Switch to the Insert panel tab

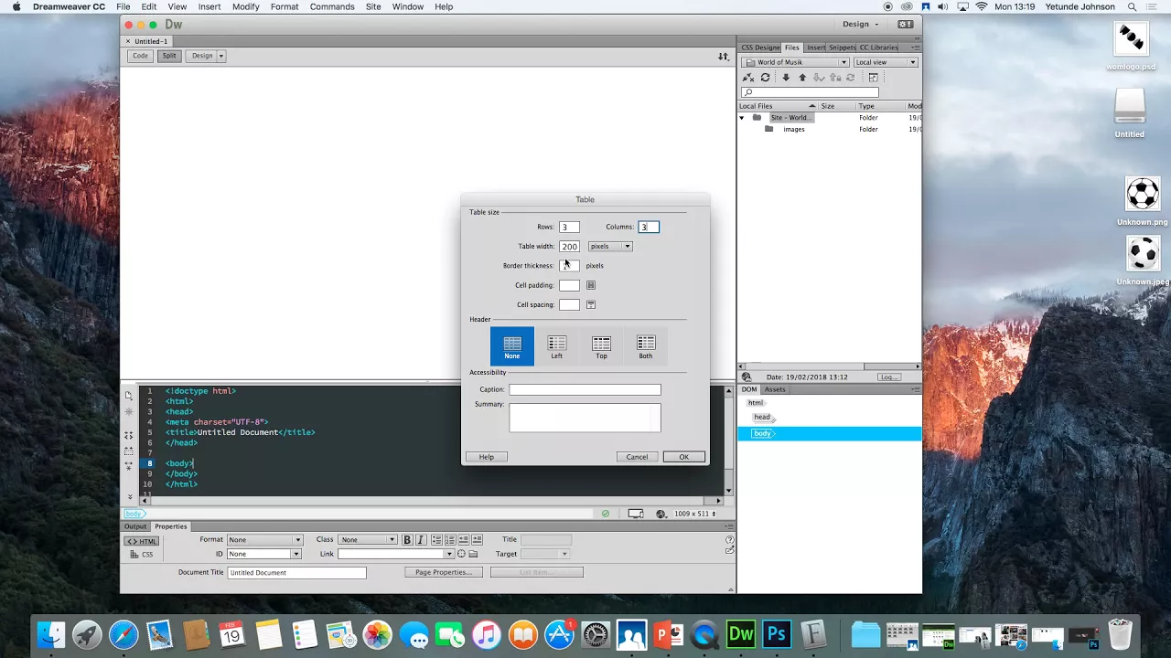click(816, 48)
